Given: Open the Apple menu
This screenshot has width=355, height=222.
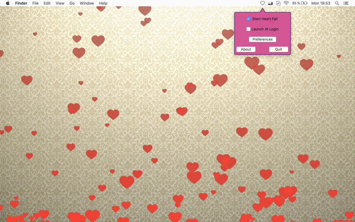Looking at the screenshot, I should pyautogui.click(x=8, y=3).
